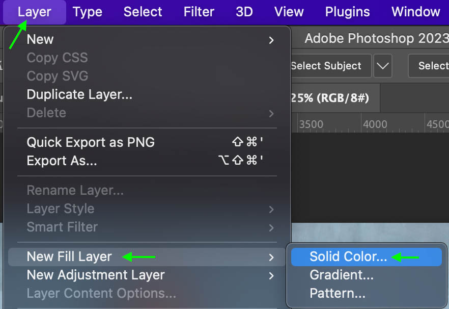Select Pattern fill option
Viewport: 449px width, 309px height.
(338, 294)
